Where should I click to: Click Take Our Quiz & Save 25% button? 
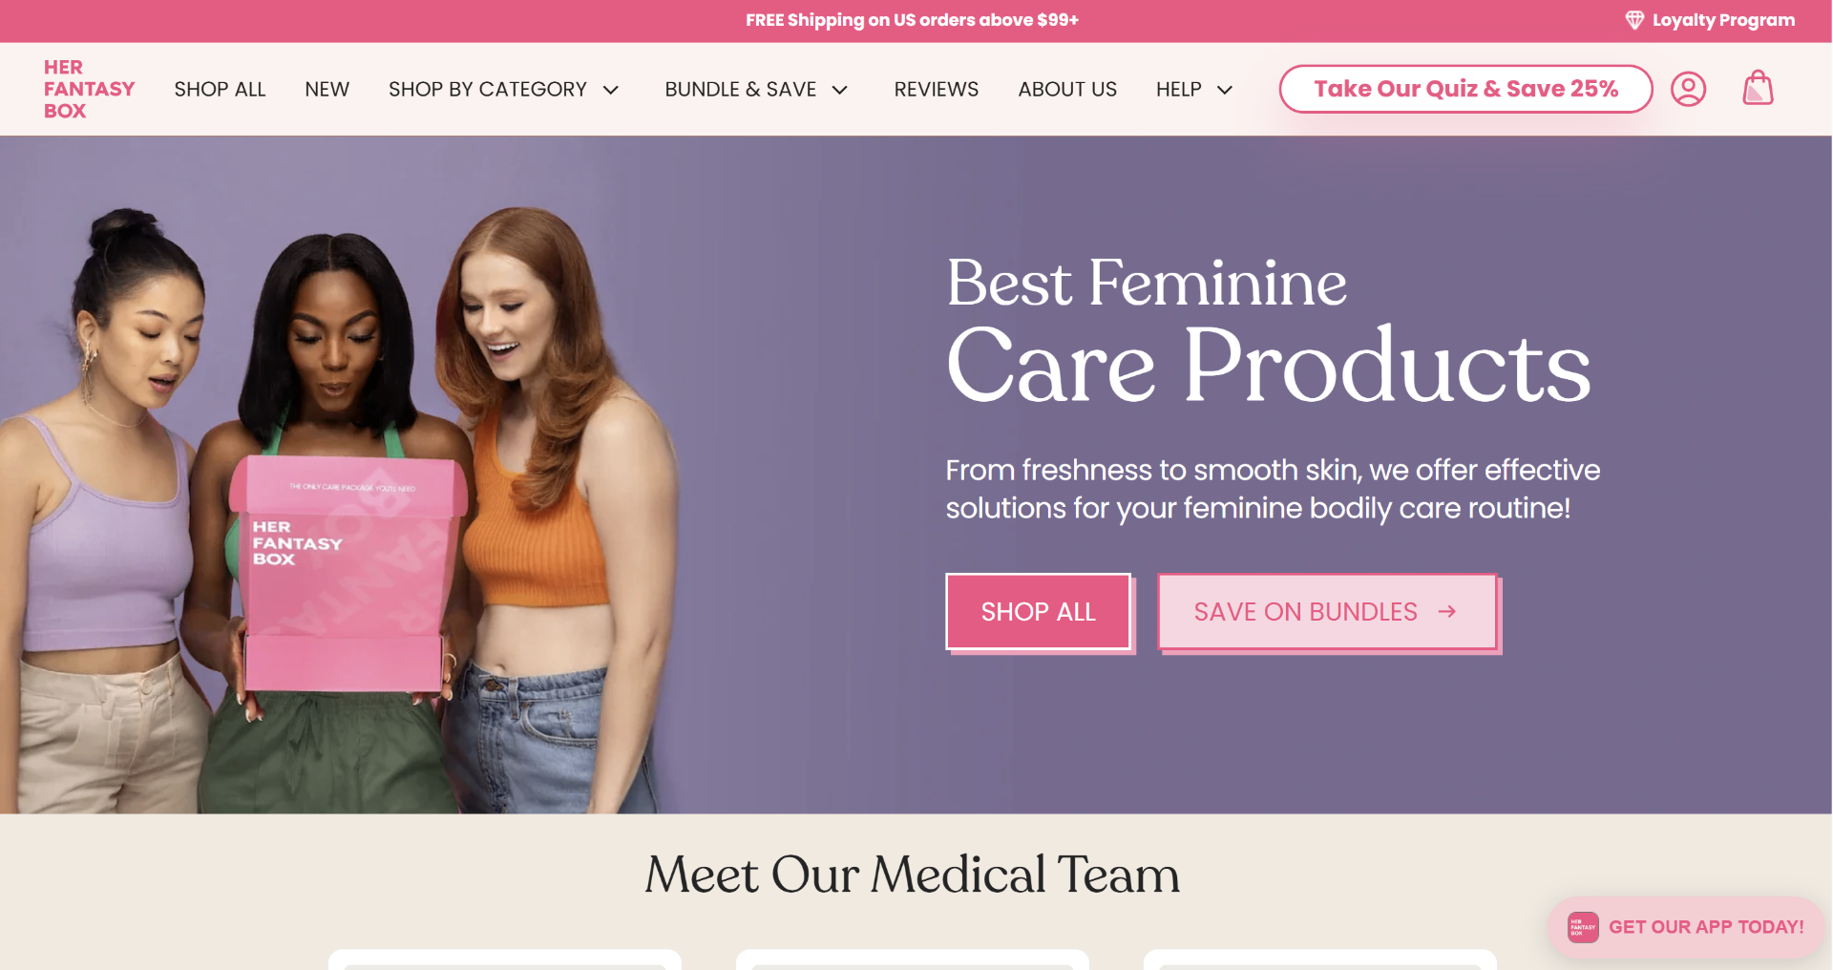click(x=1465, y=89)
